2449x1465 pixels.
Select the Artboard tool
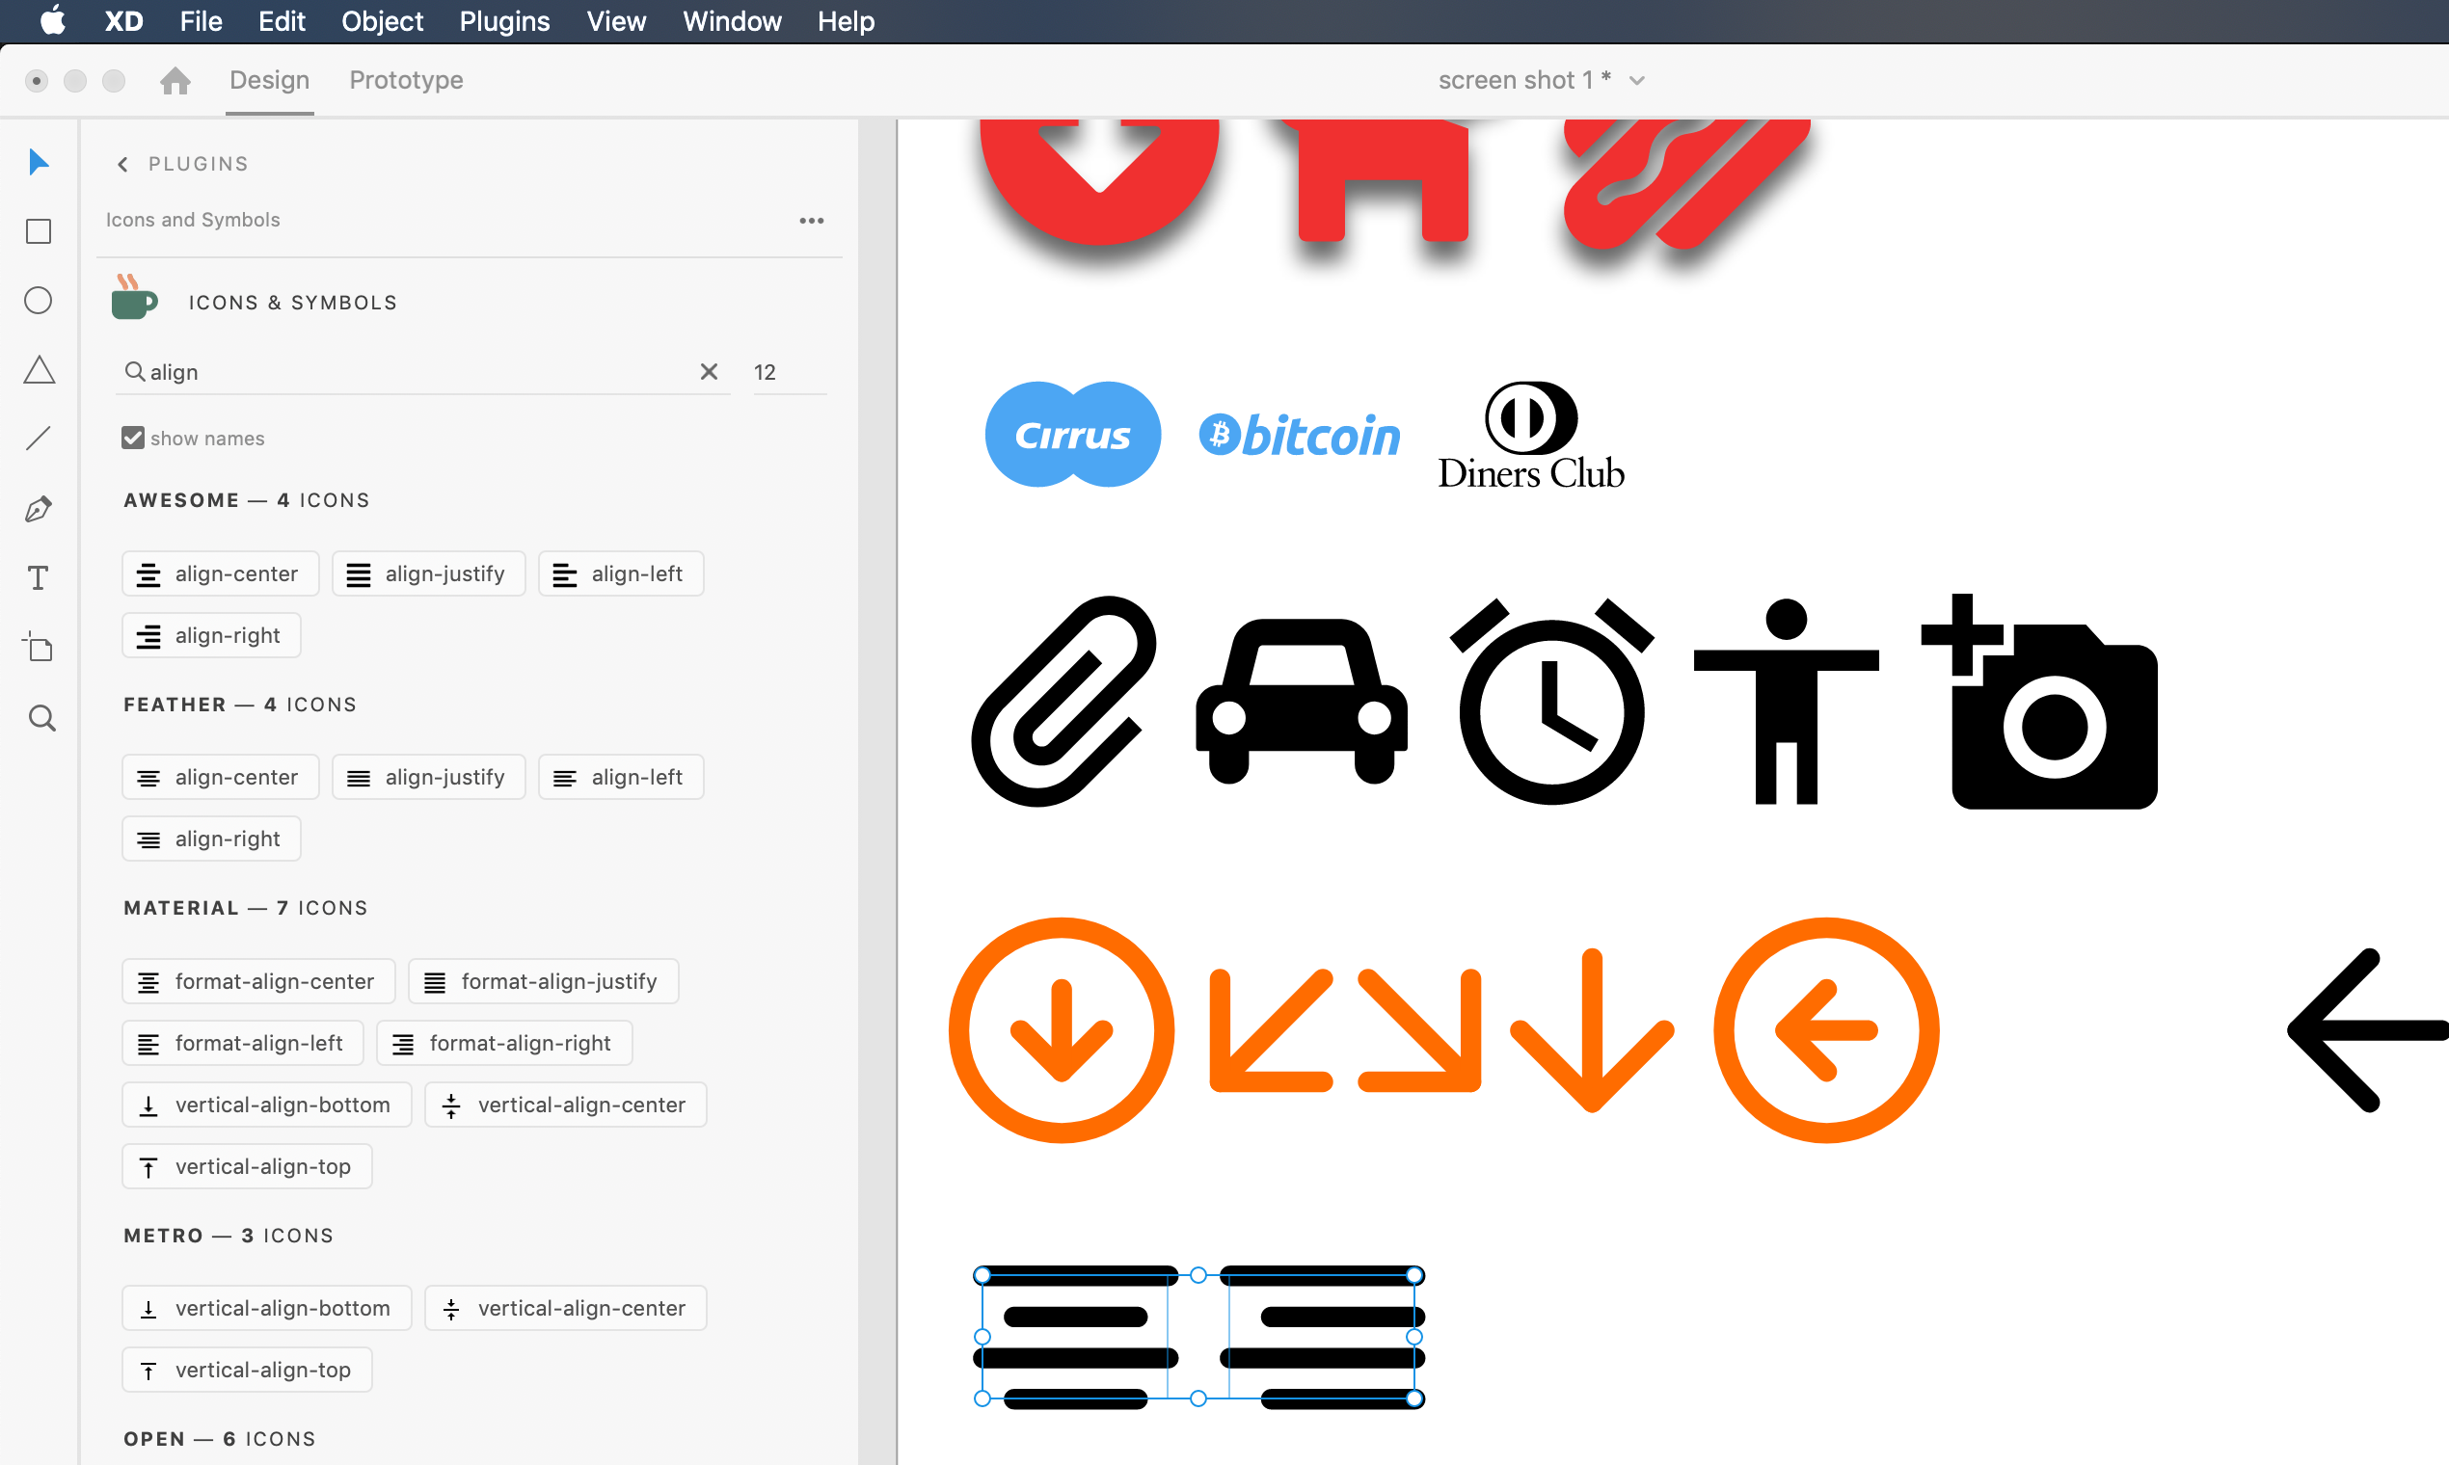point(38,648)
